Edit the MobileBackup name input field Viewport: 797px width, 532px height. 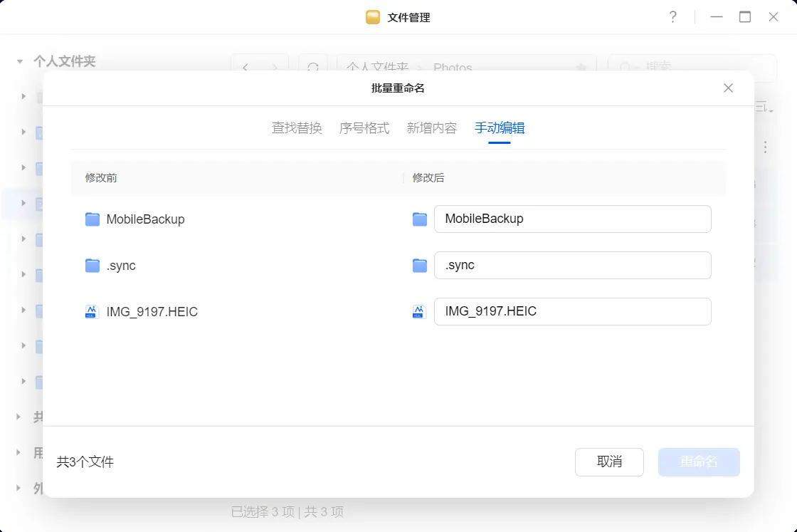coord(572,219)
